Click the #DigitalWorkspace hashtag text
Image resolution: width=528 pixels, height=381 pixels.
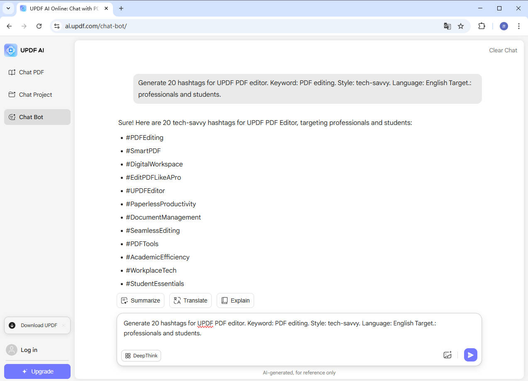pos(154,164)
